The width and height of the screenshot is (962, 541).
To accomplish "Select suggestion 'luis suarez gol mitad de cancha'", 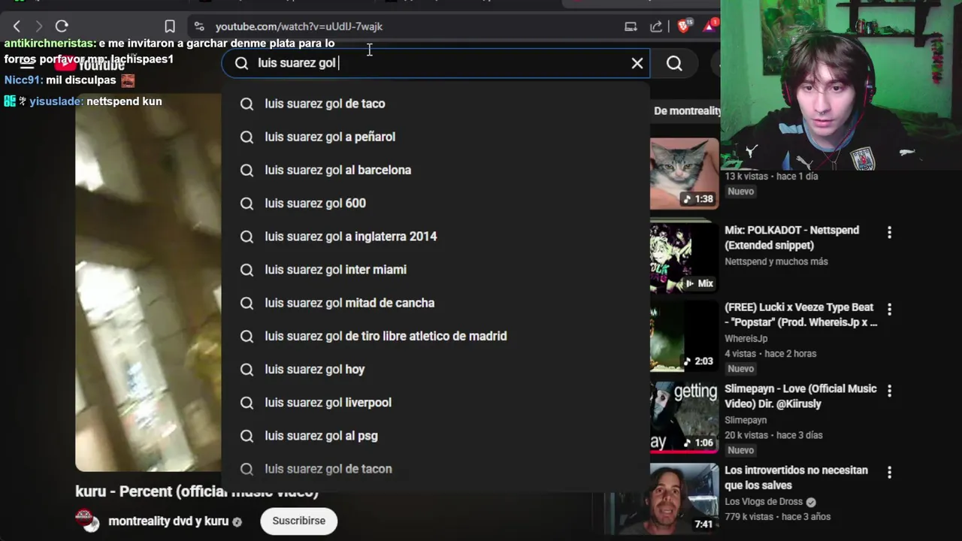I will pyautogui.click(x=436, y=303).
